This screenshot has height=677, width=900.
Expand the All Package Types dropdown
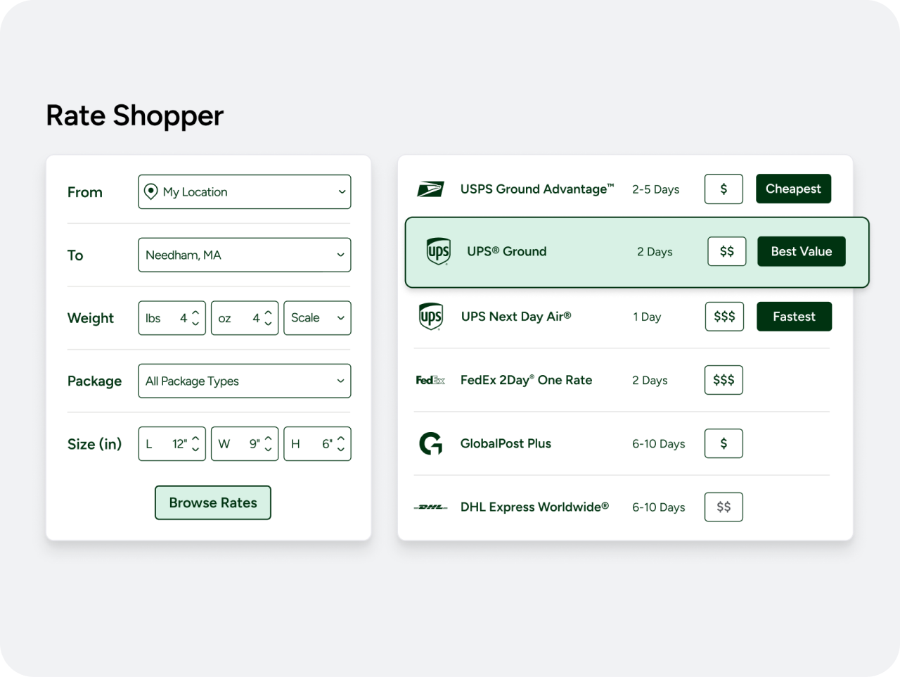(x=245, y=381)
